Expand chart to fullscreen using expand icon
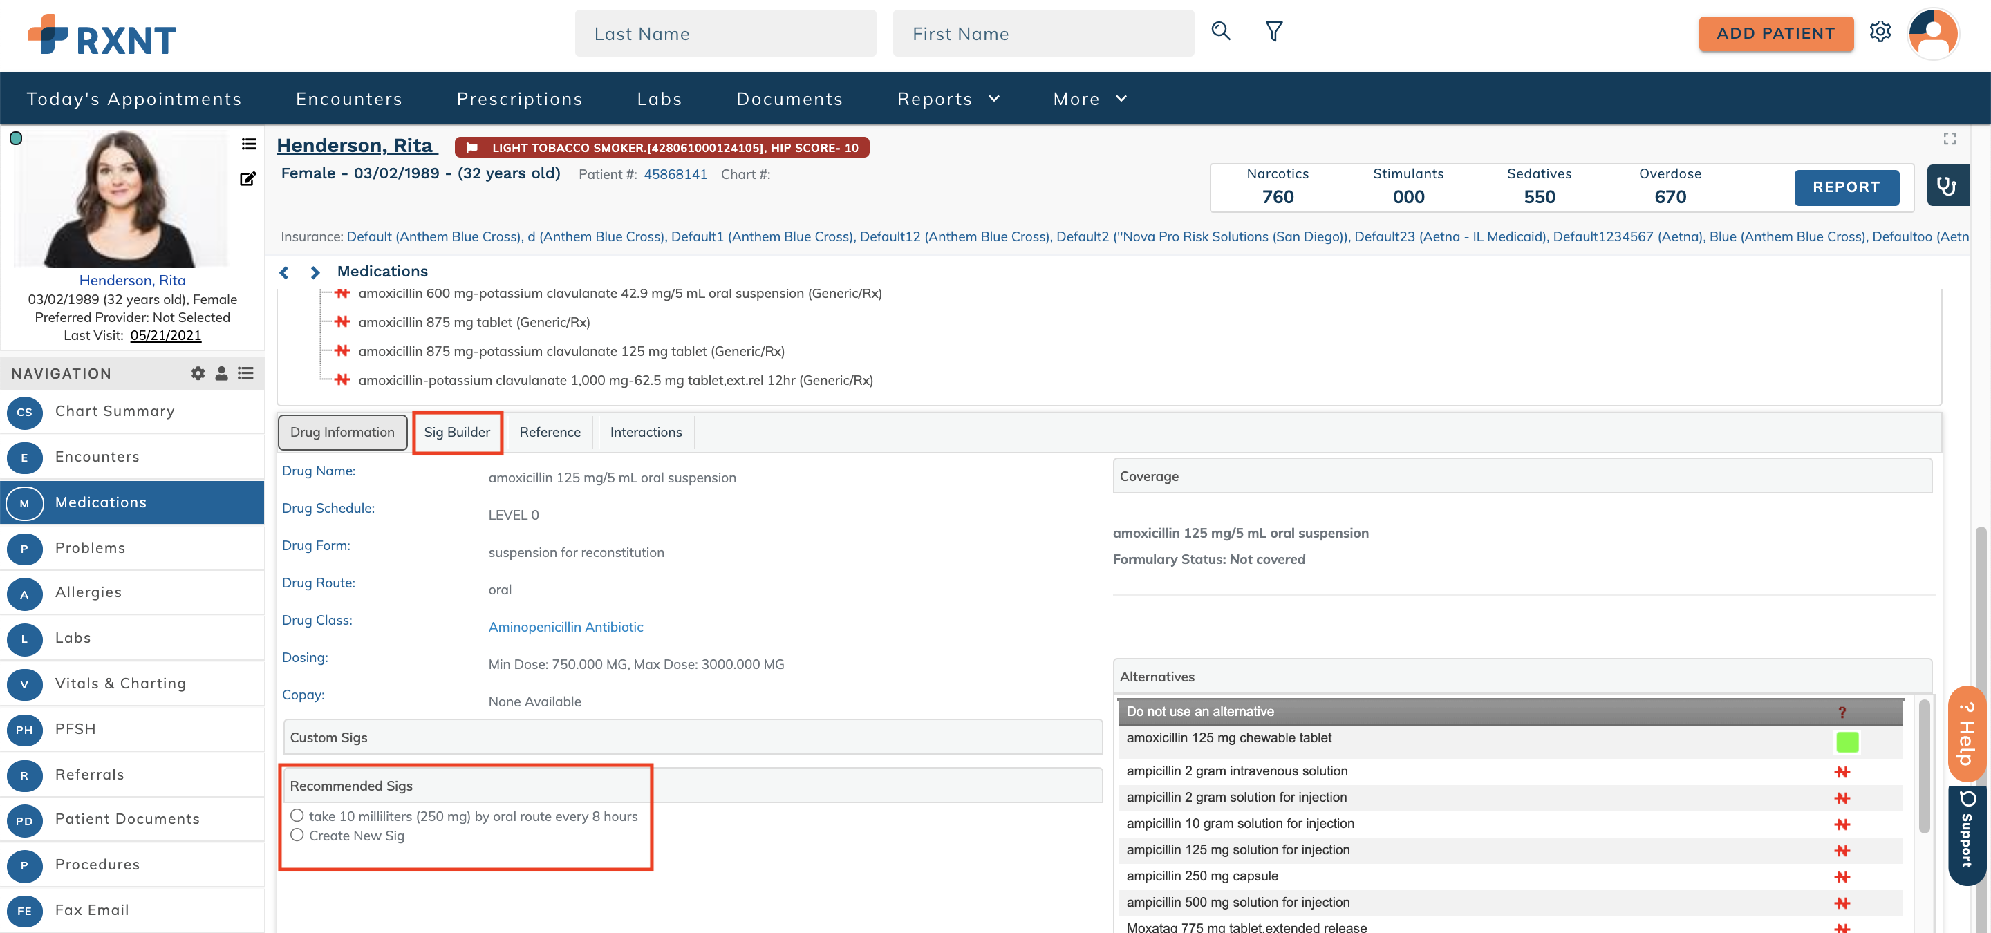 [x=1950, y=138]
